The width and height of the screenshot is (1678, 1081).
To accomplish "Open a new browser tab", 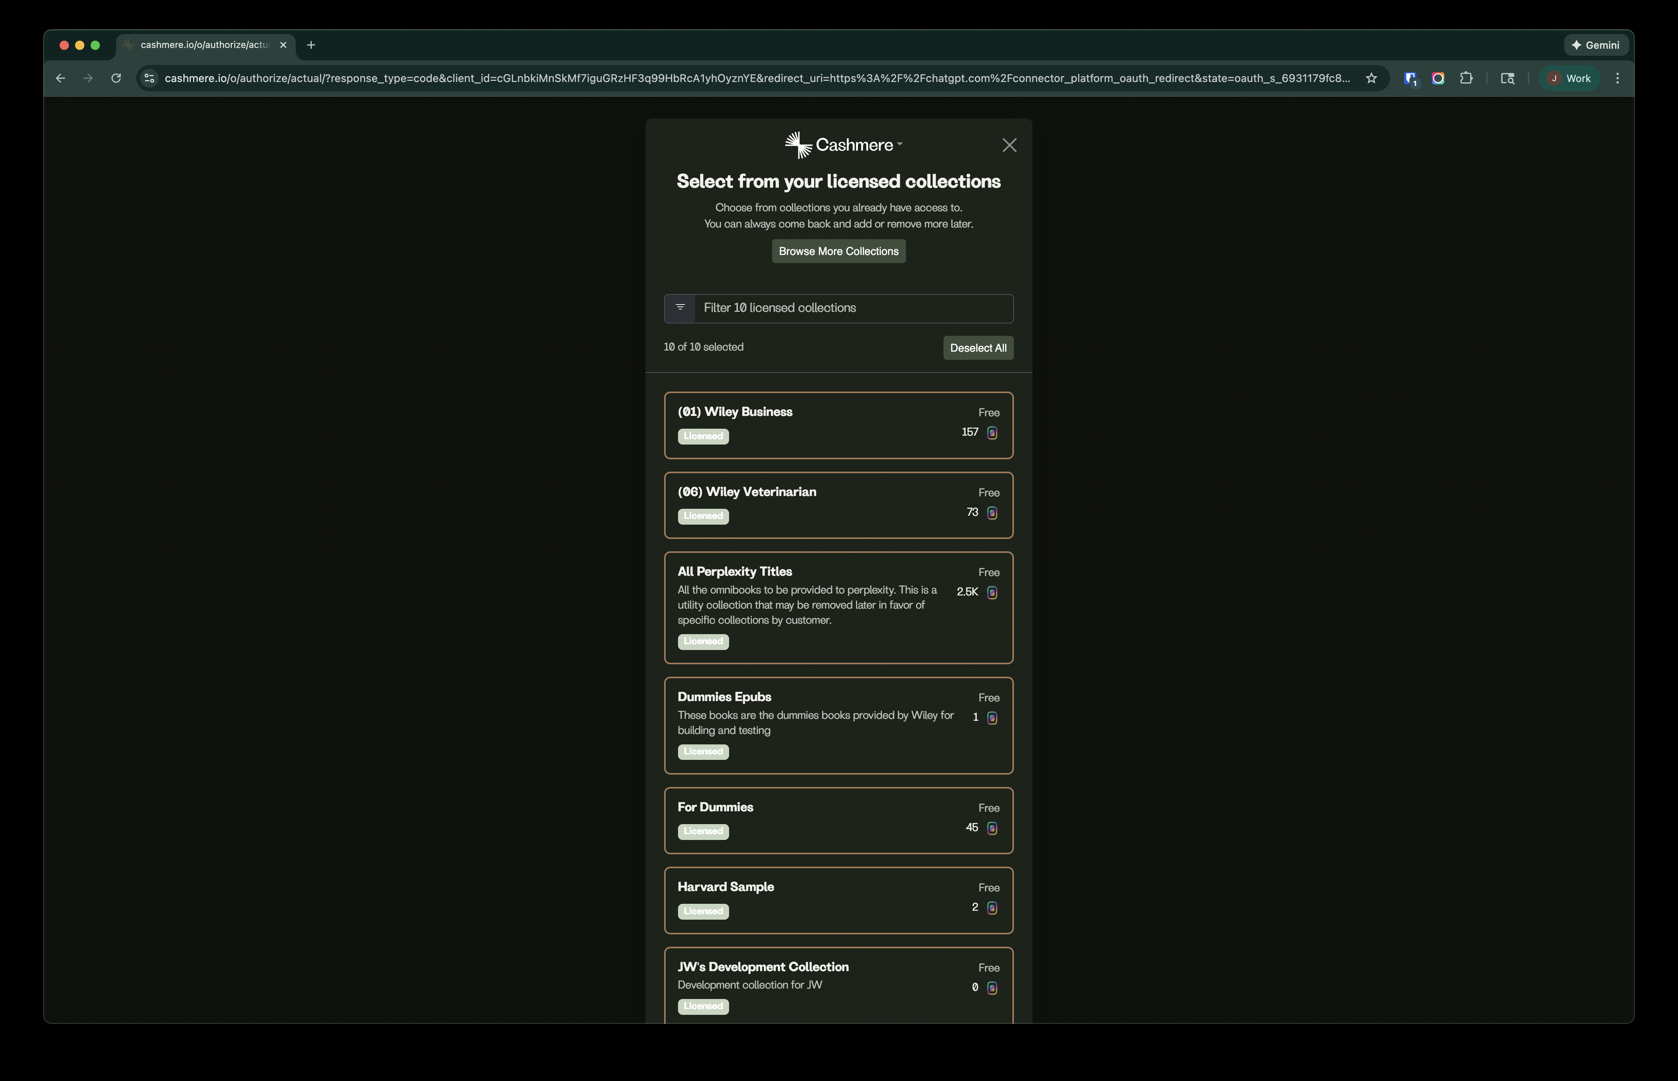I will [x=311, y=45].
